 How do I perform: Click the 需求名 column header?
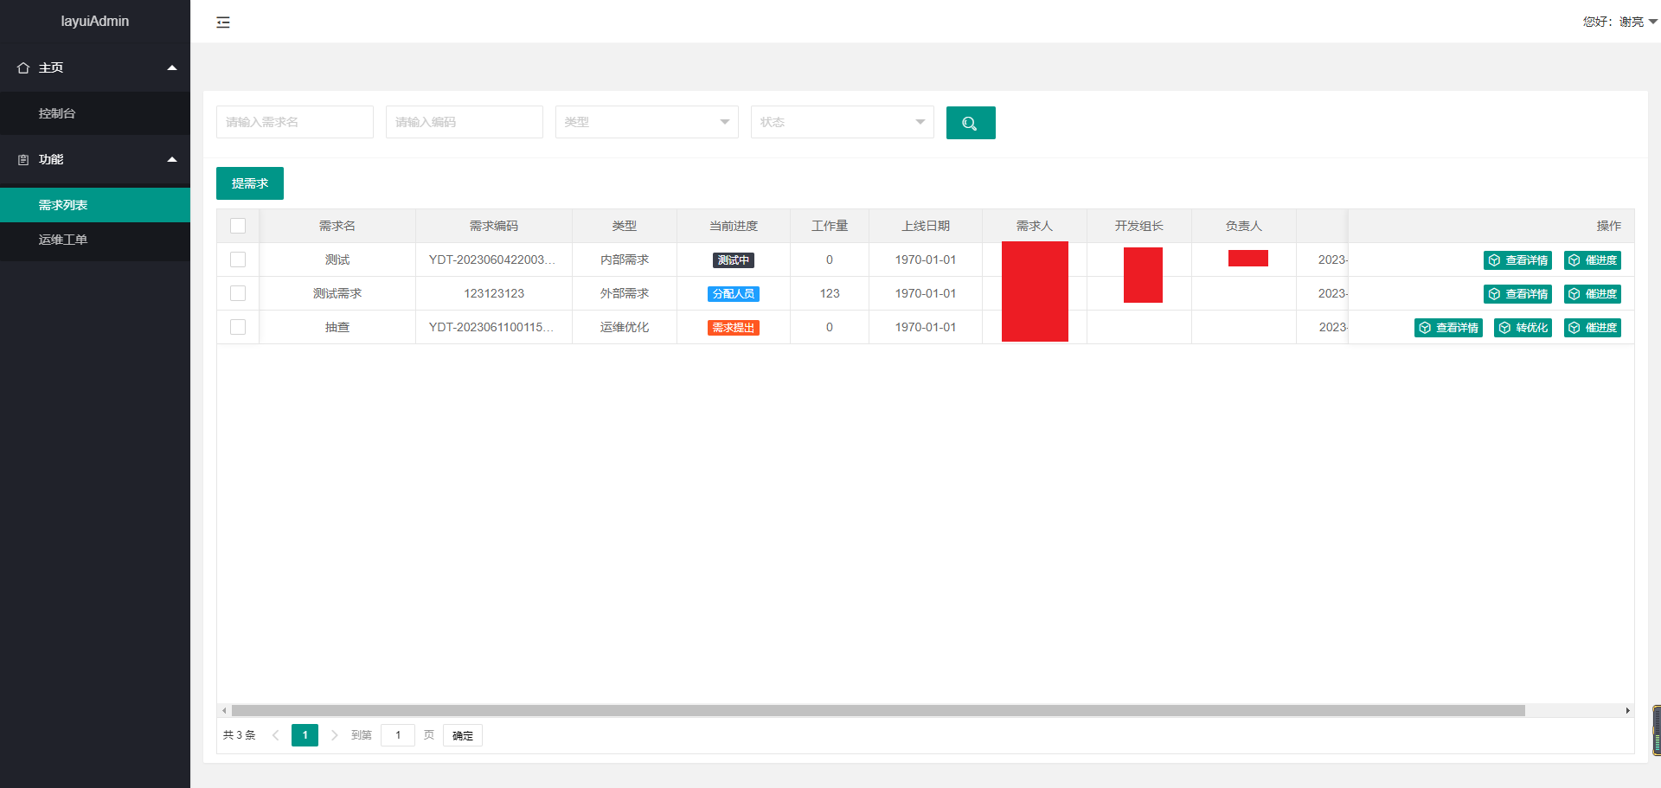(337, 226)
